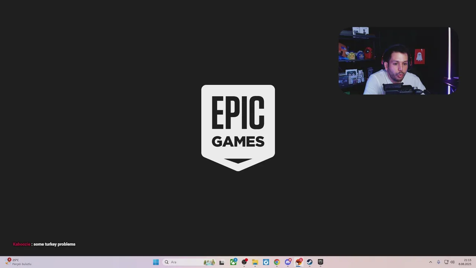Click the streamer webcam overlay
The height and width of the screenshot is (268, 476).
398,61
